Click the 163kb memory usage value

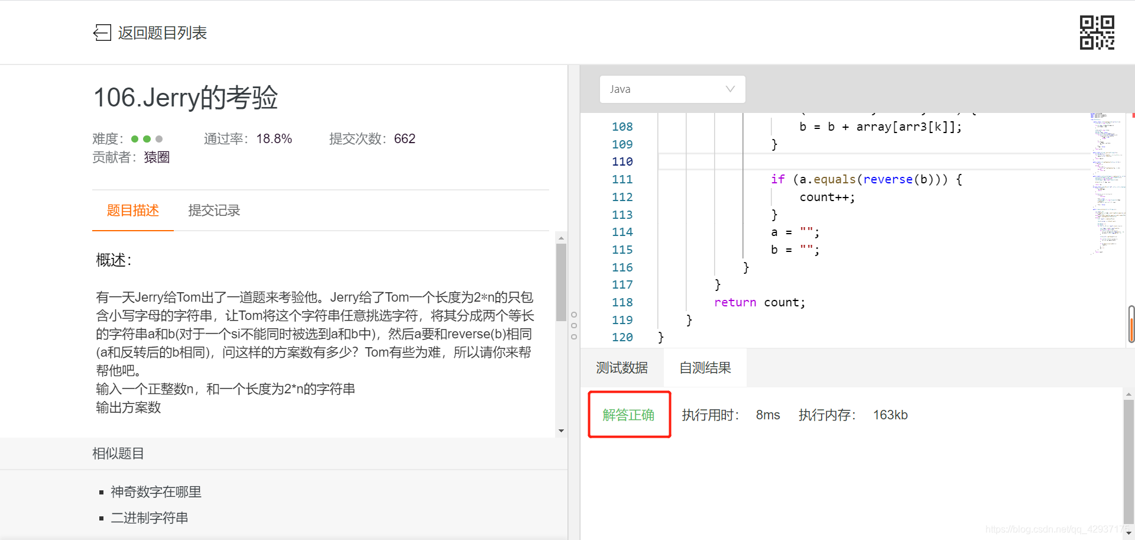pos(890,415)
